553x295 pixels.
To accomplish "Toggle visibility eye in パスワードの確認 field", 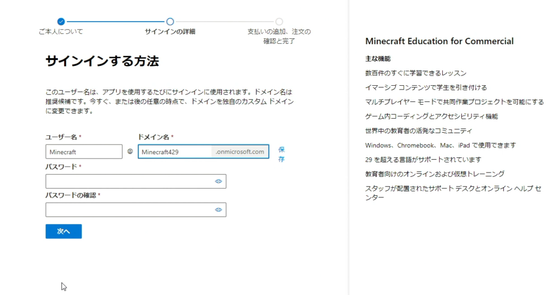I will click(219, 210).
